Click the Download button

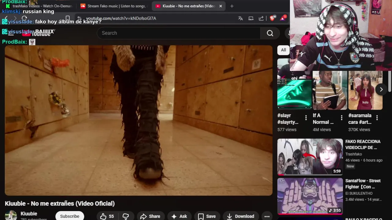[x=240, y=216]
